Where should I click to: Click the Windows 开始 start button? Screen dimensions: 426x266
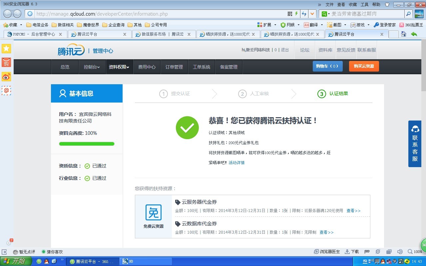coord(16,261)
